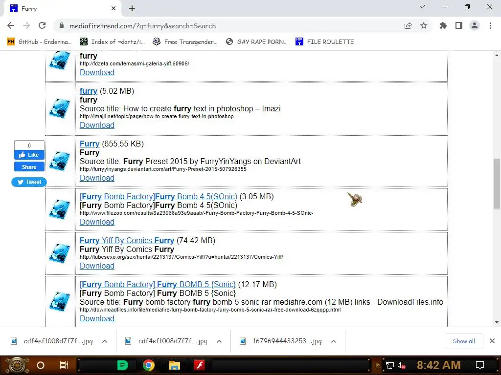The width and height of the screenshot is (501, 375).
Task: Click Show all downloads button
Action: [x=464, y=341]
